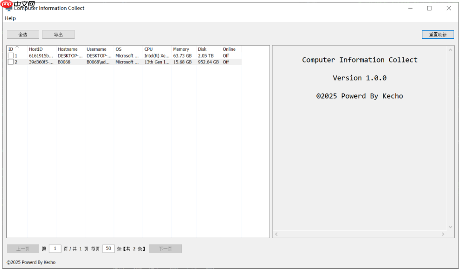Viewport: 461px width, 270px height.
Task: Click the 下一页 next page button
Action: point(166,248)
